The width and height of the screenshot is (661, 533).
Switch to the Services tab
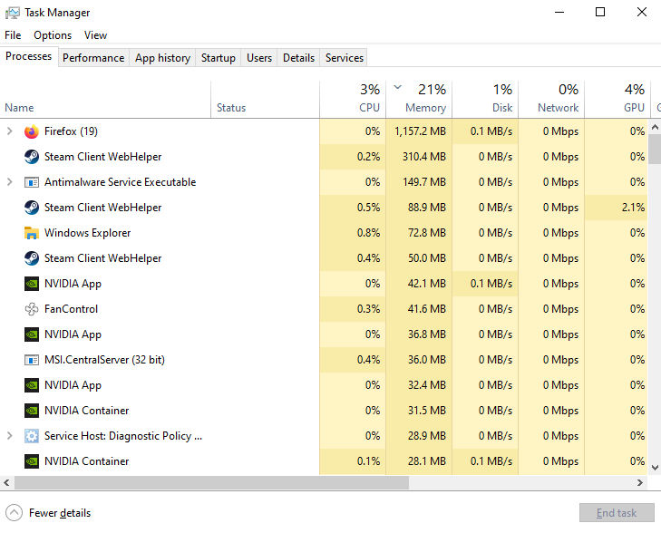pyautogui.click(x=344, y=58)
